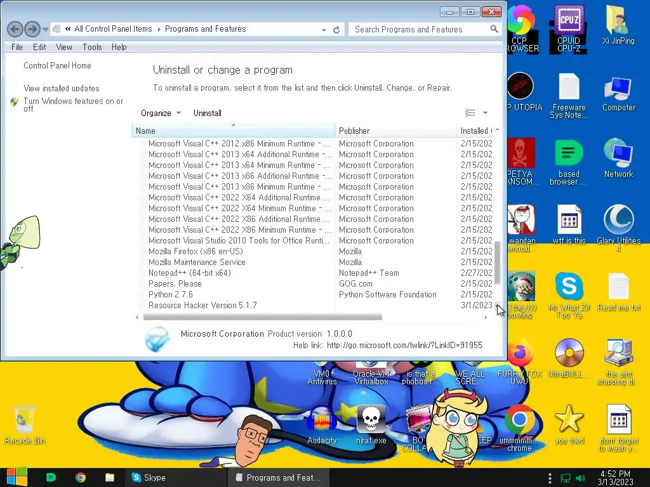Open the this aint stopping desktop icon
650x487 pixels.
click(x=618, y=362)
